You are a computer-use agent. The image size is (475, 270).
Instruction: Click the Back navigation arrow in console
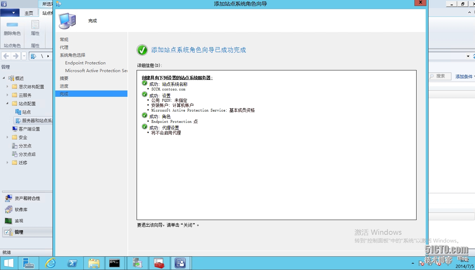coord(6,56)
